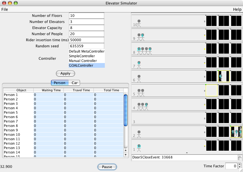Select the Person segmented button
Screen dimensions: 243x172
(60, 83)
